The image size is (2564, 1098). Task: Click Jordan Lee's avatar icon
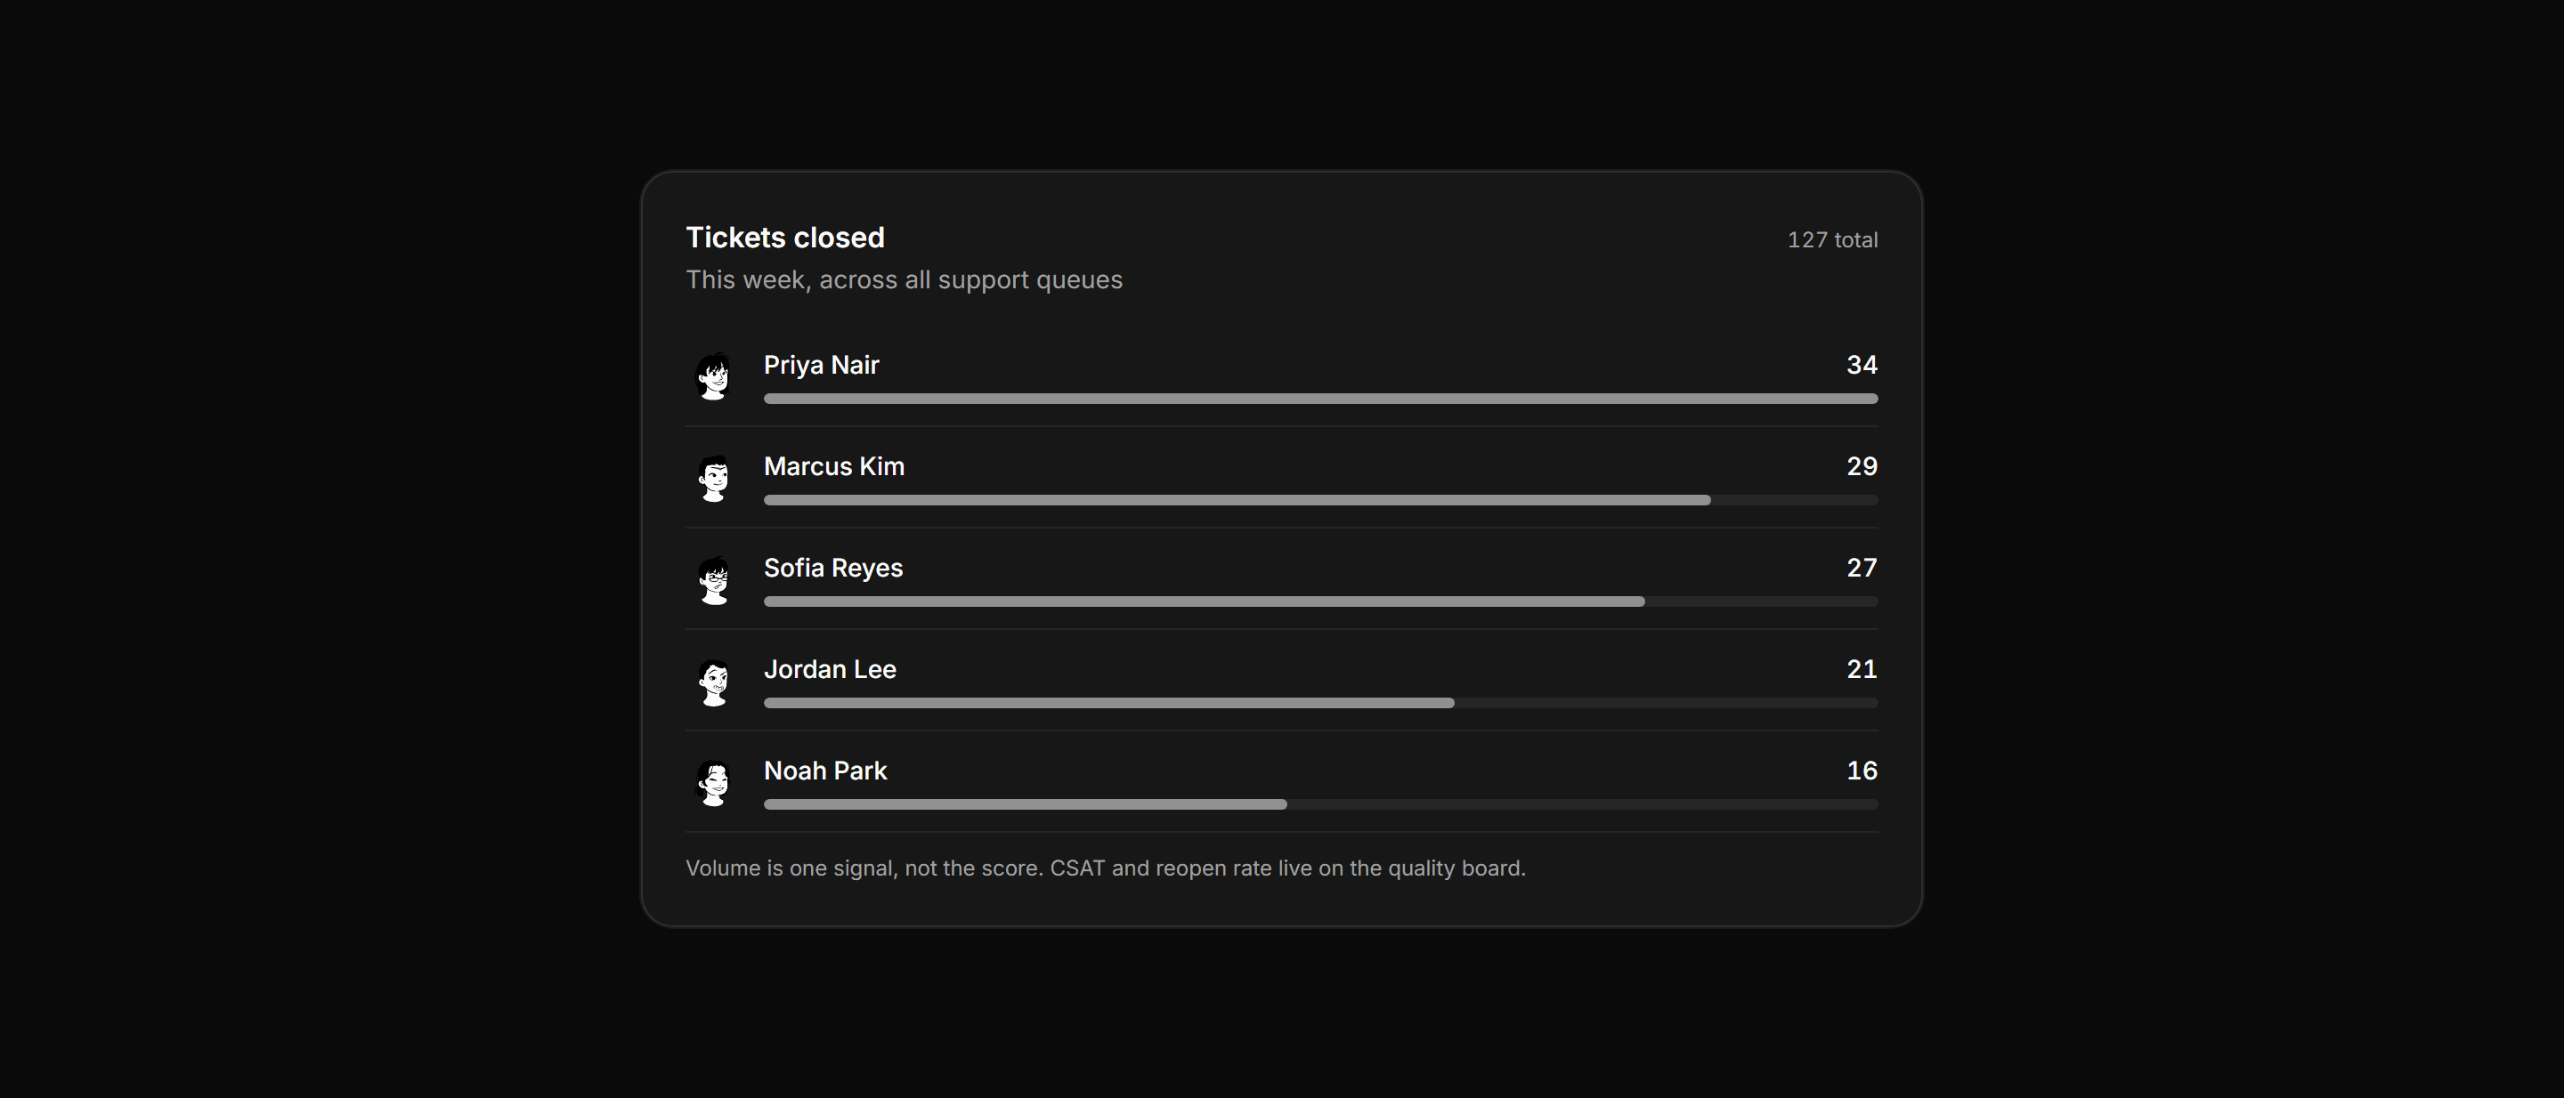(714, 682)
